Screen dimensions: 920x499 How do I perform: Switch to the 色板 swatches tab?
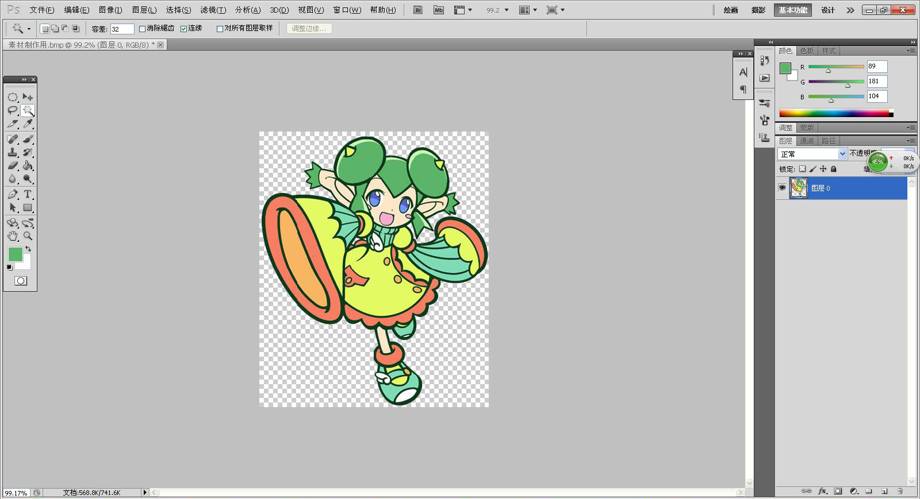coord(807,51)
